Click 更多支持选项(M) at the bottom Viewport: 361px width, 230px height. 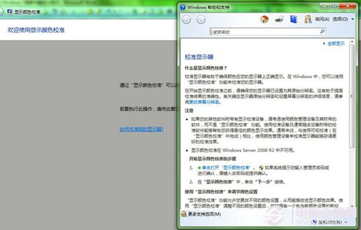[205, 214]
